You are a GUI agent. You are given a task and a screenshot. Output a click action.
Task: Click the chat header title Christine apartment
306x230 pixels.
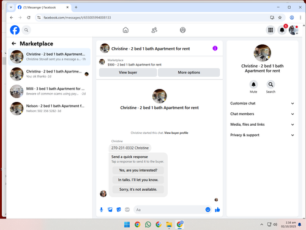pyautogui.click(x=151, y=48)
